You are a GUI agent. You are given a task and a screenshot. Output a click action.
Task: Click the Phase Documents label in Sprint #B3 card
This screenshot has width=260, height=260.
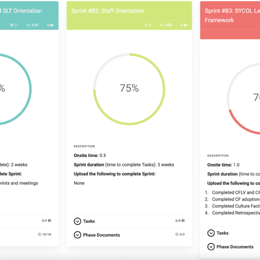(x=235, y=247)
